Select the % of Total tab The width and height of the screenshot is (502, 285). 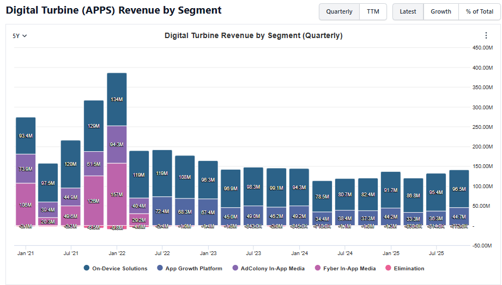(x=479, y=11)
